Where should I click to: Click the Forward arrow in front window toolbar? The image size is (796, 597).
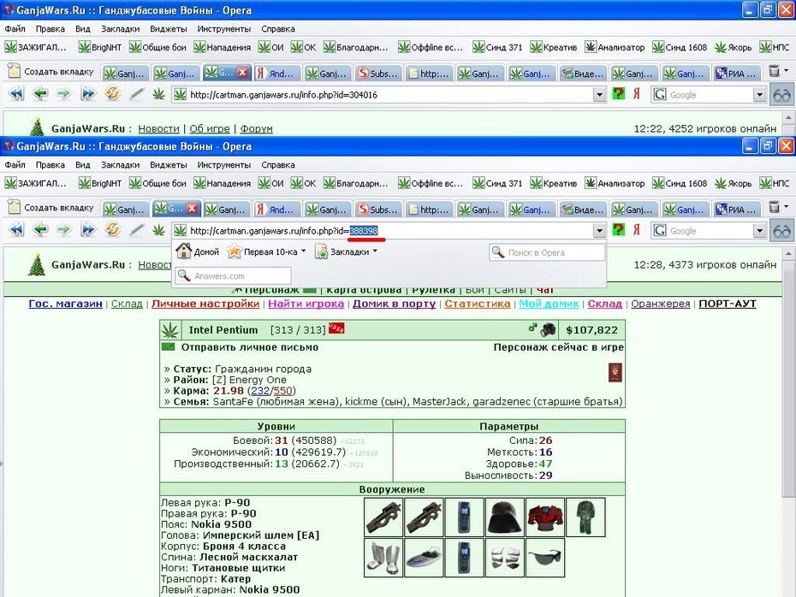click(x=63, y=230)
